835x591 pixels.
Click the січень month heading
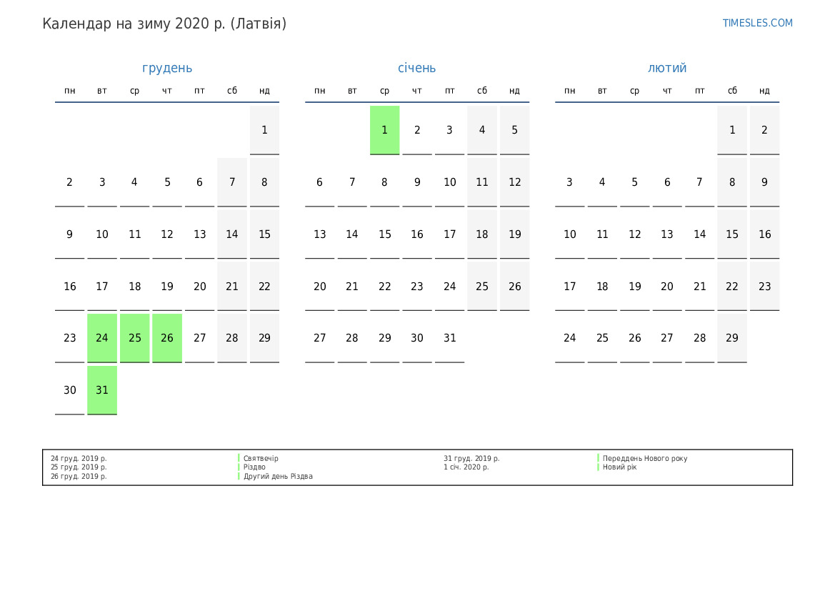(416, 68)
